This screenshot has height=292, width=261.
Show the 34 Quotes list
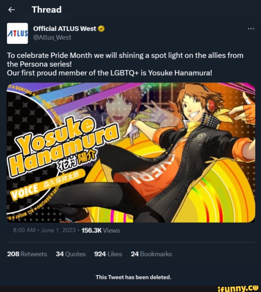(71, 254)
